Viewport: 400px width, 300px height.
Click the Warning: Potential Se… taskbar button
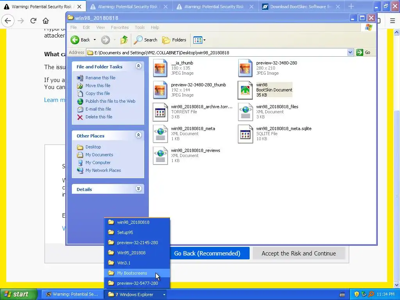coord(72,295)
